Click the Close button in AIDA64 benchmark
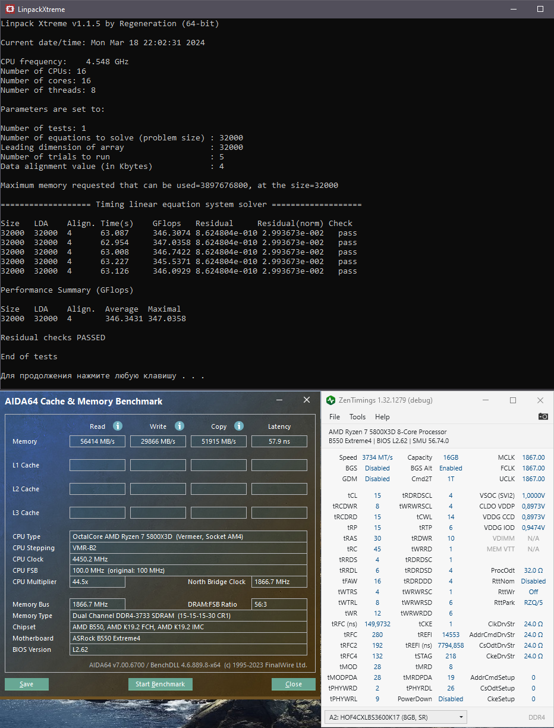 click(x=294, y=684)
